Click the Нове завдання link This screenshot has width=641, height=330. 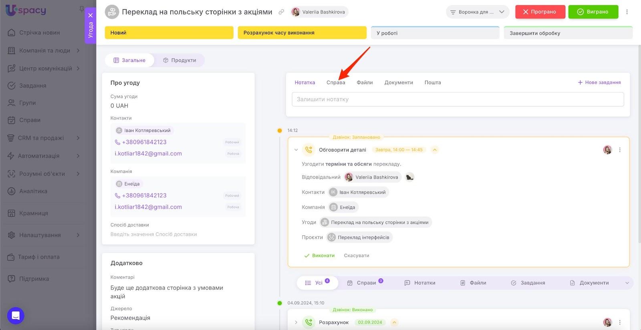pyautogui.click(x=599, y=83)
